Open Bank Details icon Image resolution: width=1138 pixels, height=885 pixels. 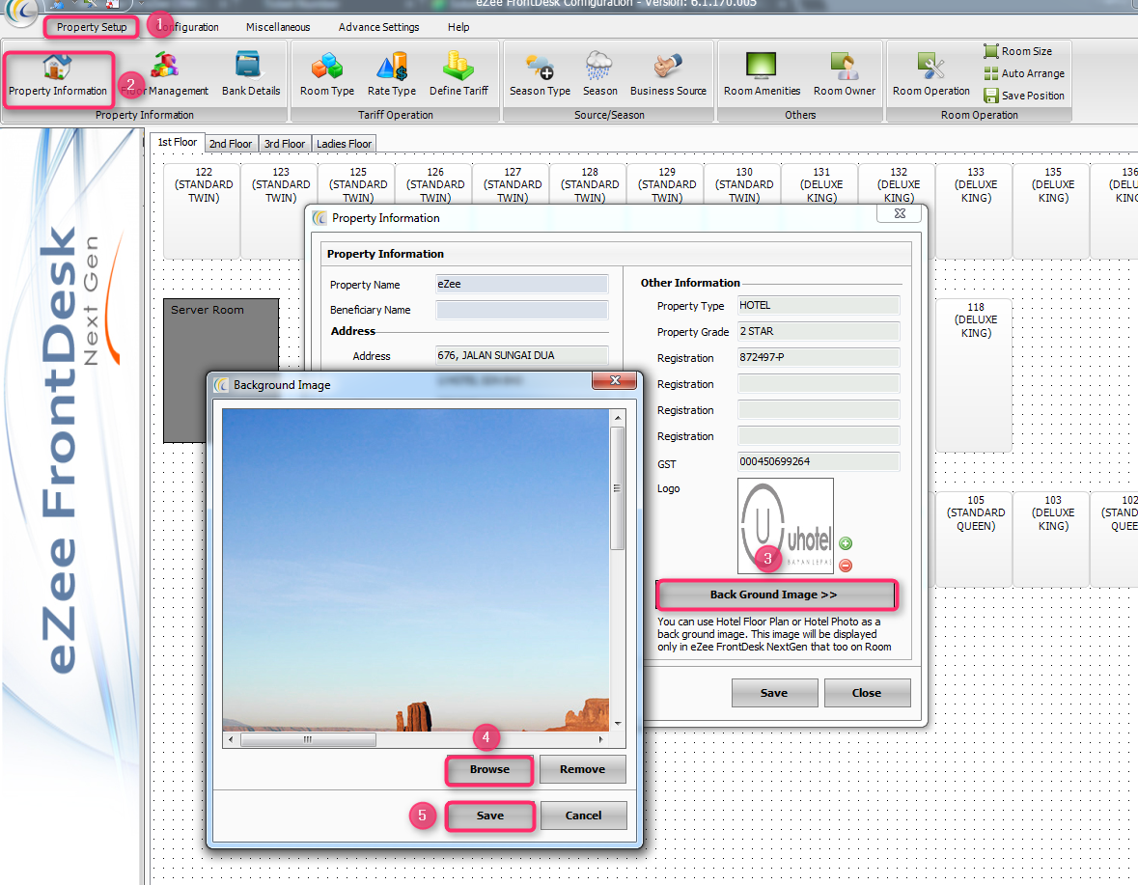250,75
